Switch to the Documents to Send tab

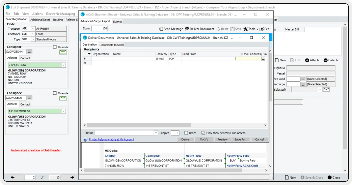pos(111,45)
